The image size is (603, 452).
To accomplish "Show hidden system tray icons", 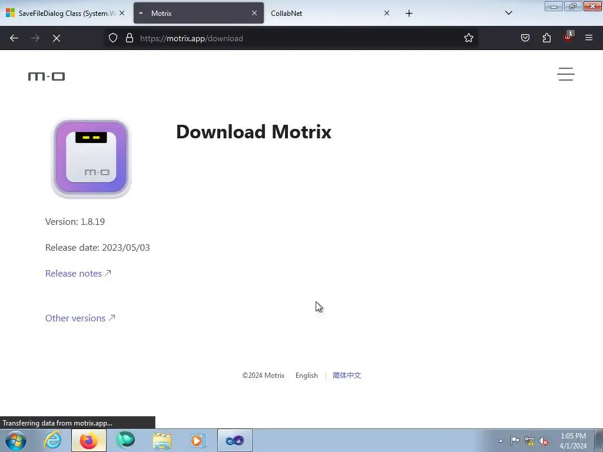I will tap(501, 441).
